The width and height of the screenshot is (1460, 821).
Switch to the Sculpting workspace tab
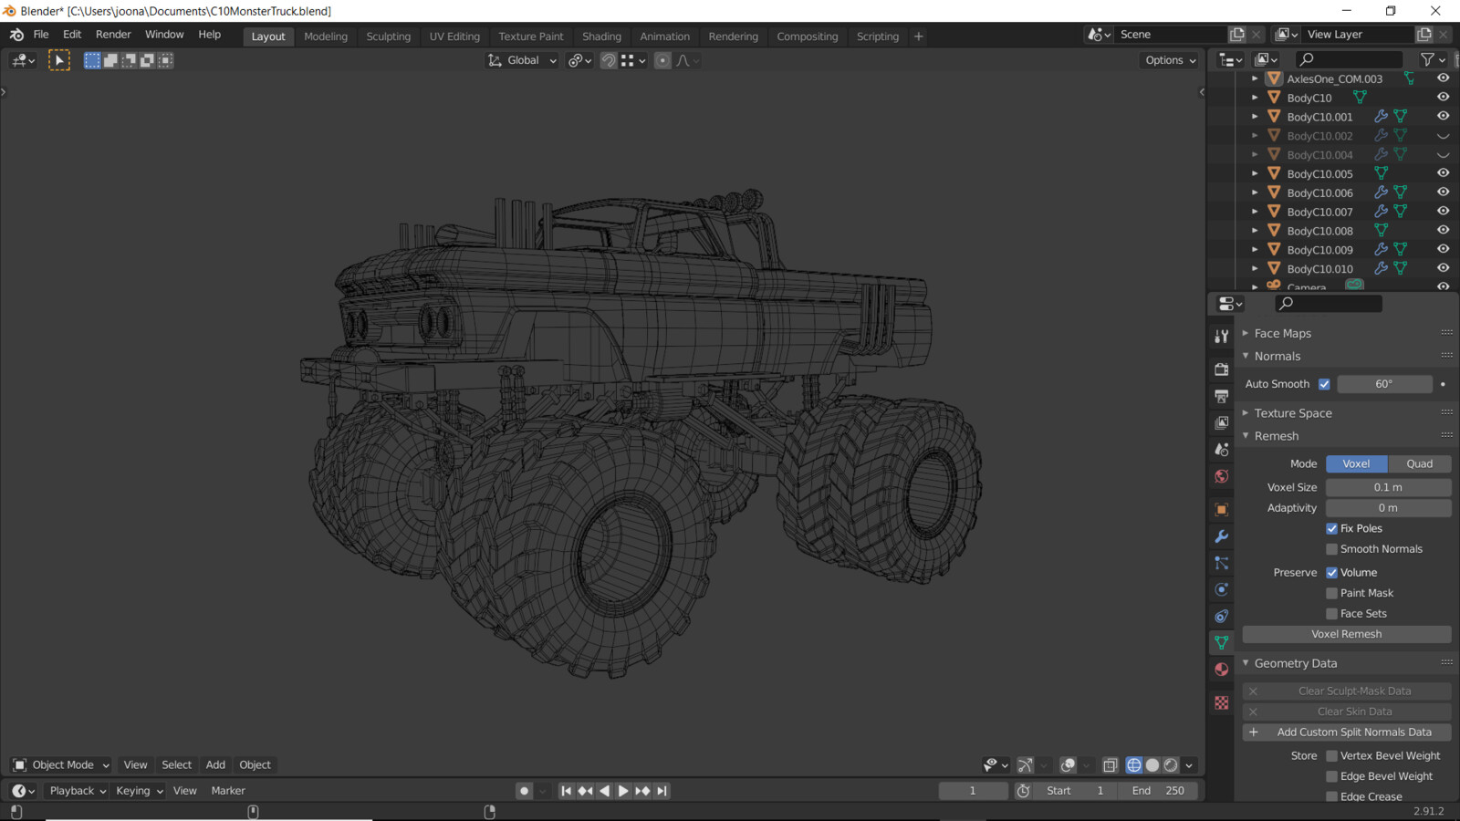(388, 36)
